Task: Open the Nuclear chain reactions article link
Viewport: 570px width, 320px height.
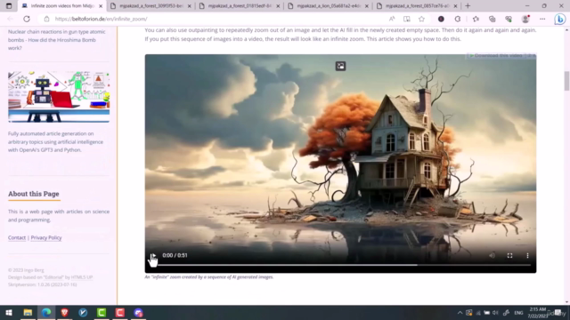Action: point(57,39)
